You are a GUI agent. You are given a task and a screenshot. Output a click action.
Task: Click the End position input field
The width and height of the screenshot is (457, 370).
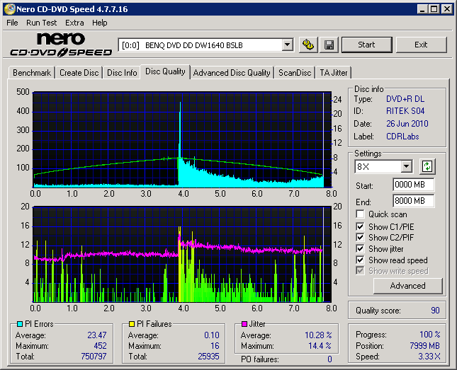point(413,201)
